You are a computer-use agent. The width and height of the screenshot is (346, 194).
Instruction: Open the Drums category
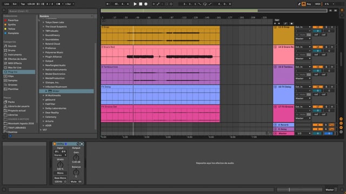point(11,50)
